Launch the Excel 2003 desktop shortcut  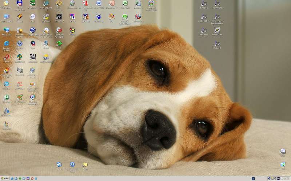[x=125, y=3]
